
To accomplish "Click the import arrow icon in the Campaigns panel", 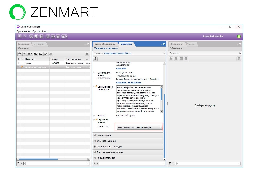I will (x=41, y=54).
